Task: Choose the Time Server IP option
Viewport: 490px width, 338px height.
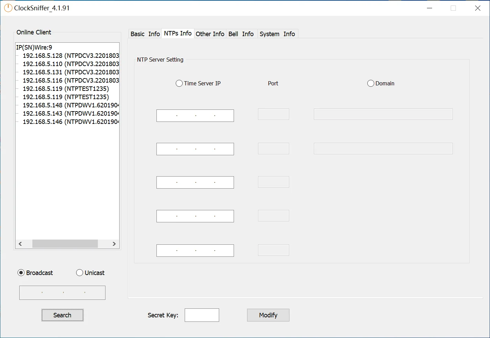Action: tap(179, 83)
